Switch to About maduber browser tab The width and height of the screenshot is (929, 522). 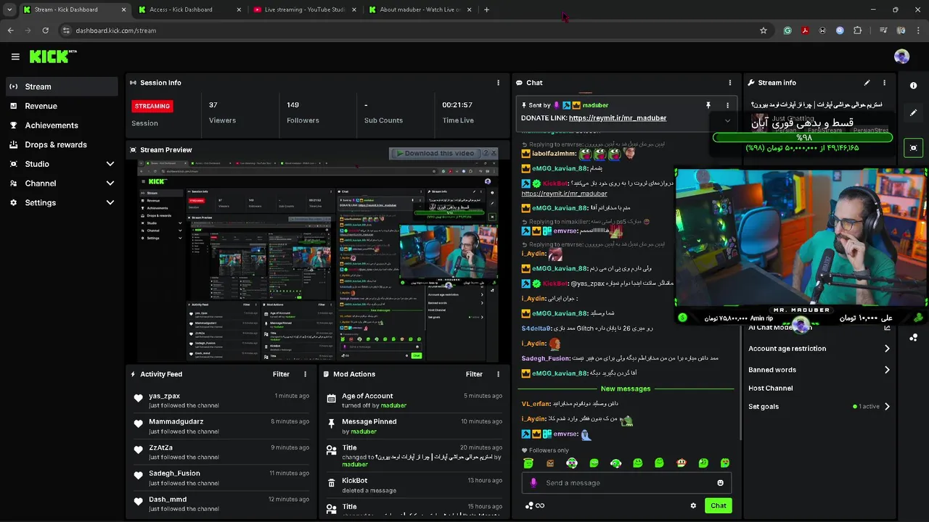pyautogui.click(x=421, y=9)
